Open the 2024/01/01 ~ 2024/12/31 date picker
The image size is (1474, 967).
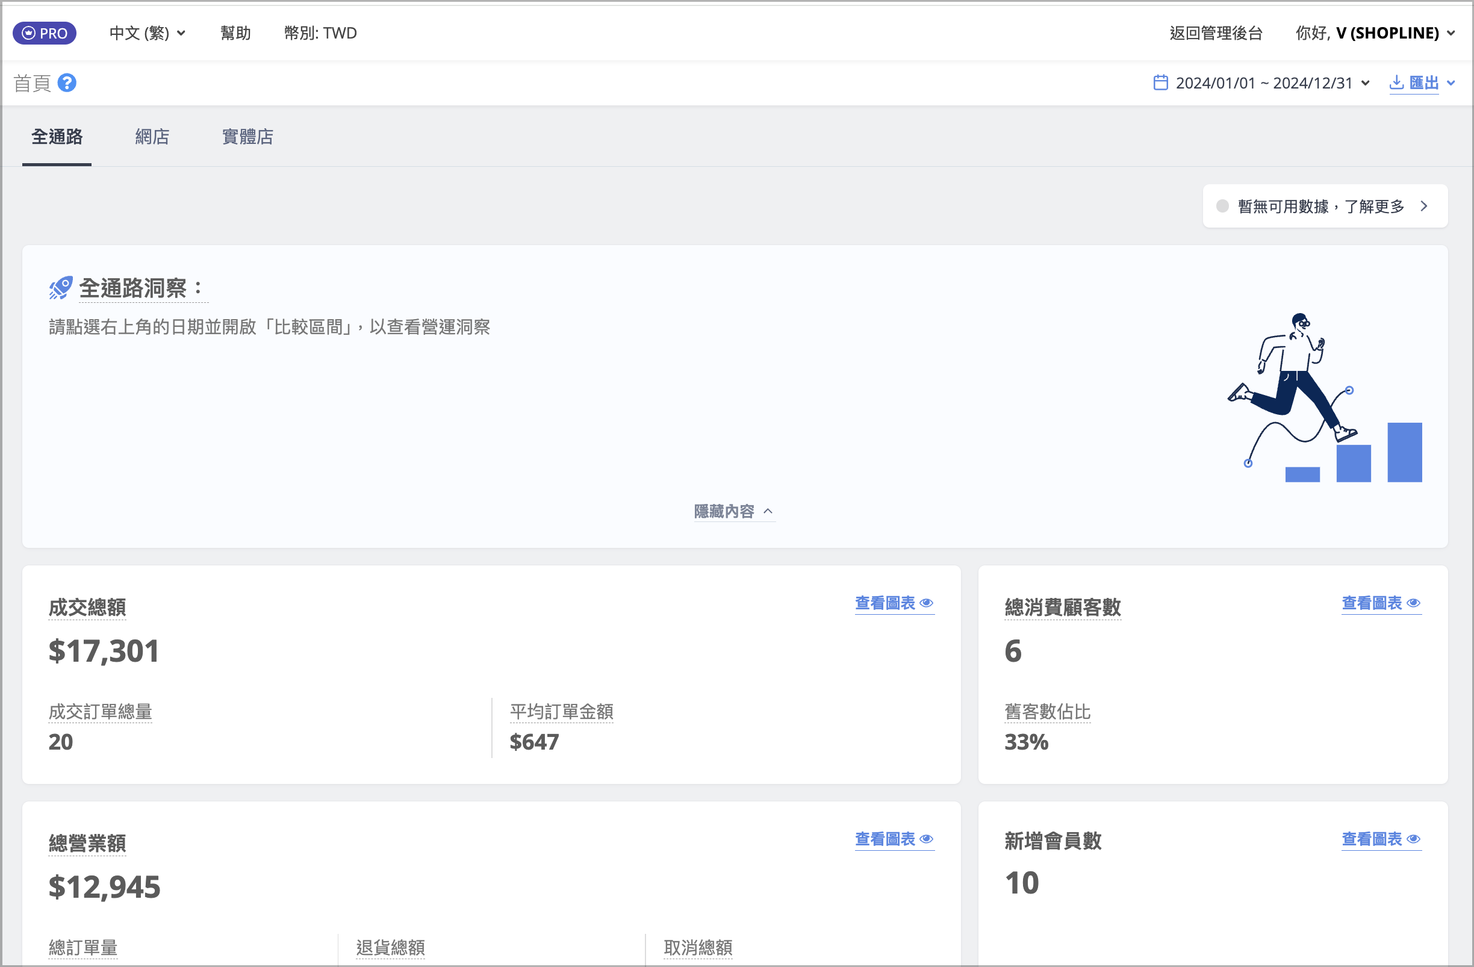tap(1261, 82)
